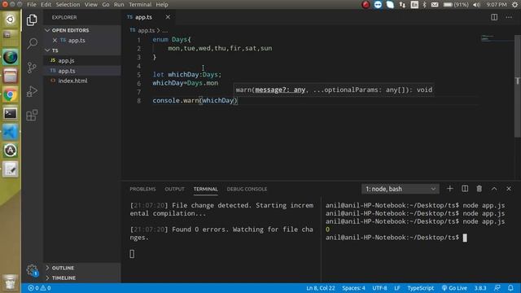Open the Go menu
This screenshot has width=521, height=293.
point(106,5)
